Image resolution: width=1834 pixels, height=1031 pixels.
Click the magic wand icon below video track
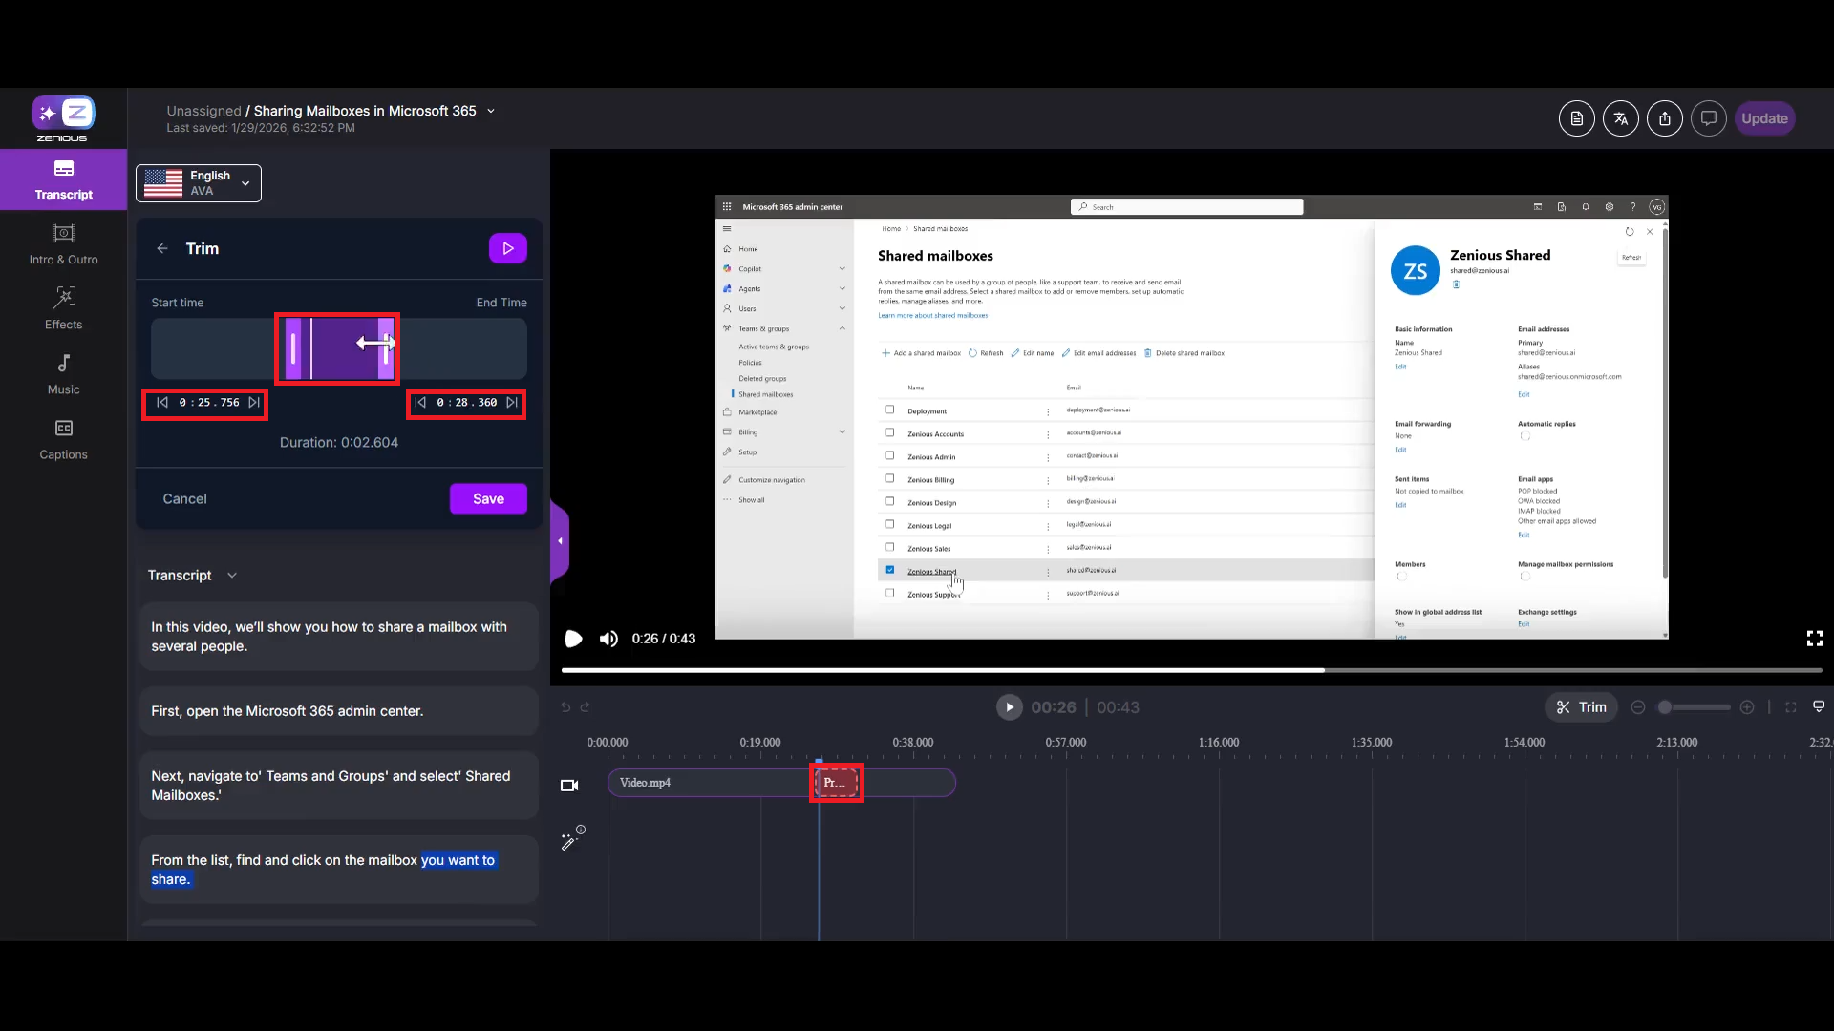tap(570, 839)
